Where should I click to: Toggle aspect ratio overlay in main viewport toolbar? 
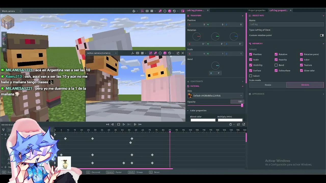[147, 11]
